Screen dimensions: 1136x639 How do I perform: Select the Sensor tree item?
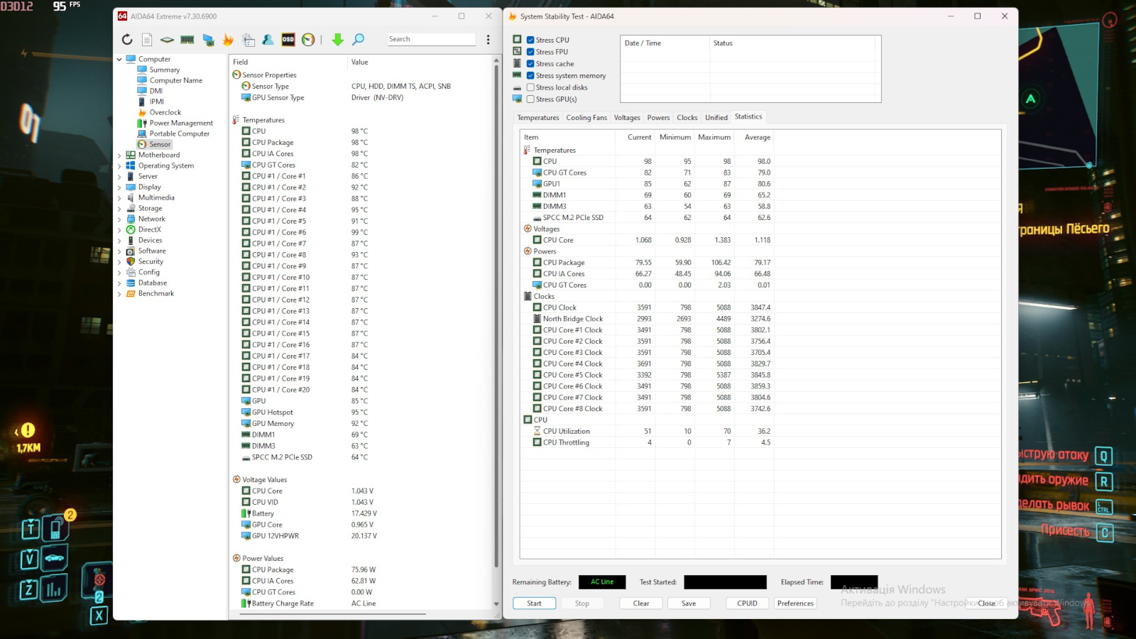click(x=159, y=144)
